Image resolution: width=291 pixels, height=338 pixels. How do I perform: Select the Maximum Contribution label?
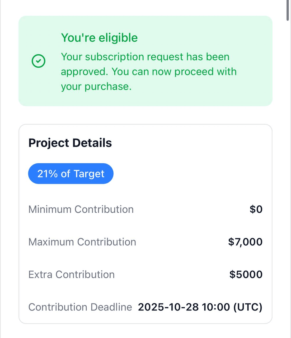[82, 242]
